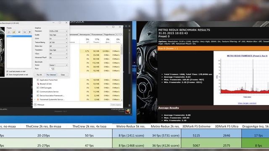
Task: Create a new preset in the benchmark window
Action: click(8, 32)
